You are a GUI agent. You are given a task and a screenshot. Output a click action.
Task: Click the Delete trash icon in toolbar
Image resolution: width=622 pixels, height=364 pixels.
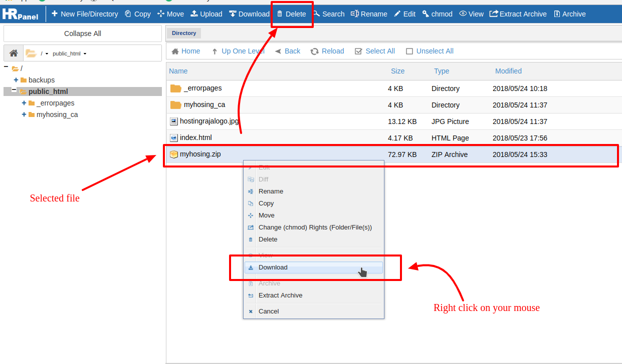pyautogui.click(x=280, y=14)
